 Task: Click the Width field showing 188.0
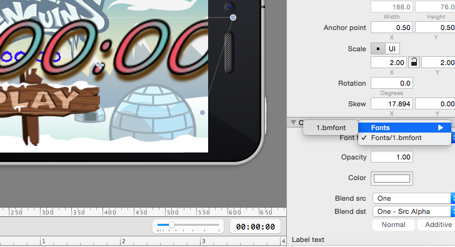click(x=392, y=6)
